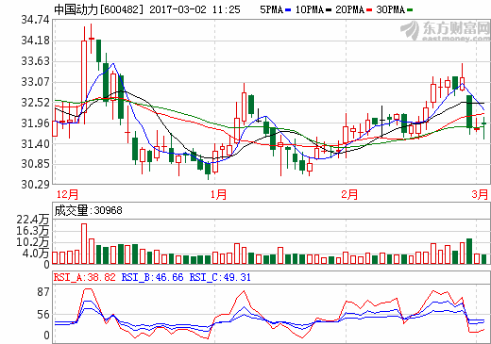Click the tallest red volume bar in December

(x=84, y=244)
